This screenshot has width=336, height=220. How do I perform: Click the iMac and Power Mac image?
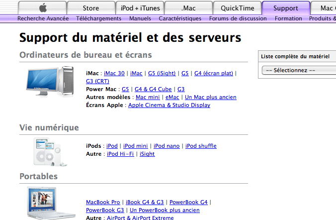(50, 81)
